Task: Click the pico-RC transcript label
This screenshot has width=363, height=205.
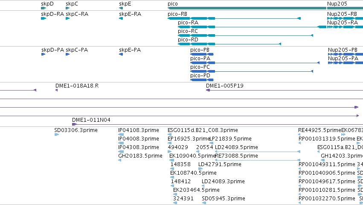Action: (x=188, y=31)
